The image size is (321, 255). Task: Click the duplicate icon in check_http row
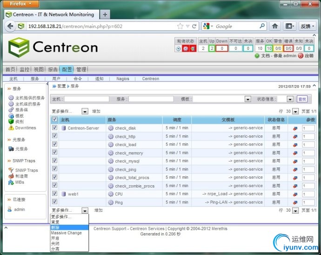[x=295, y=137]
